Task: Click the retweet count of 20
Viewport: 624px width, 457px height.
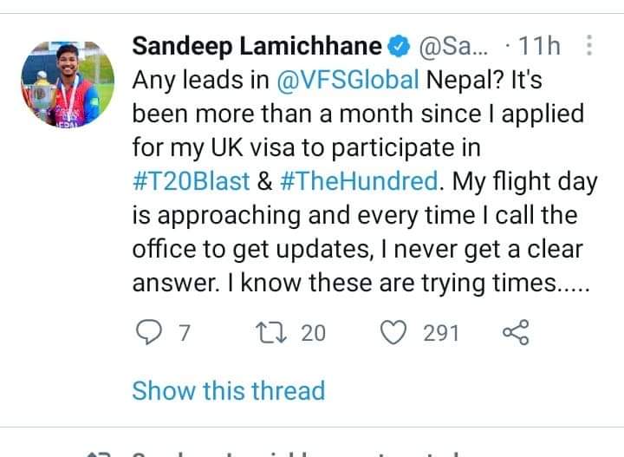Action: [313, 332]
